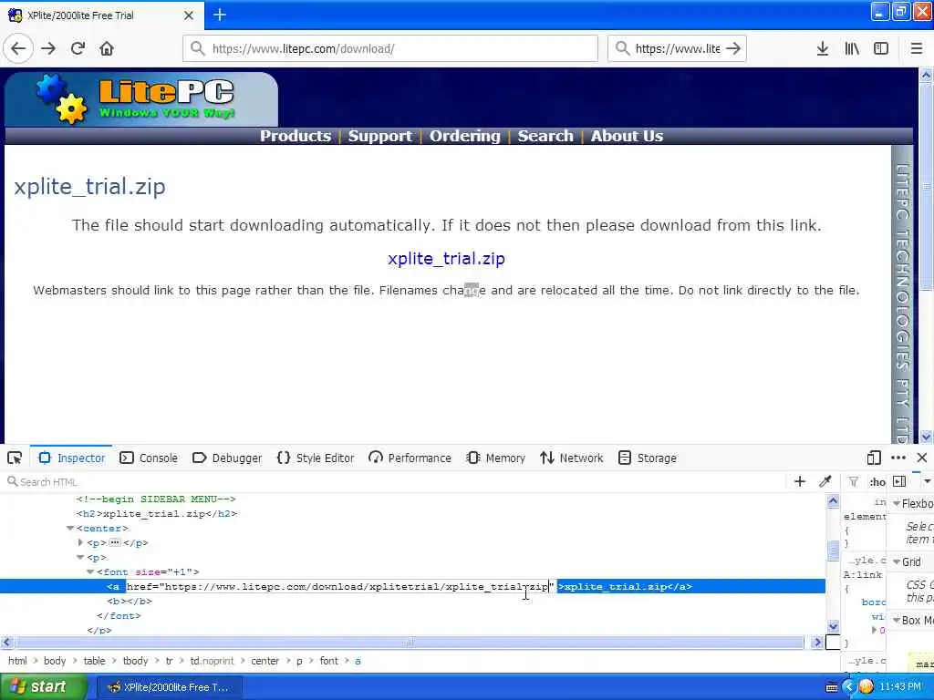The width and height of the screenshot is (934, 700).
Task: Open the devtools three-dot options menu
Action: tap(898, 458)
